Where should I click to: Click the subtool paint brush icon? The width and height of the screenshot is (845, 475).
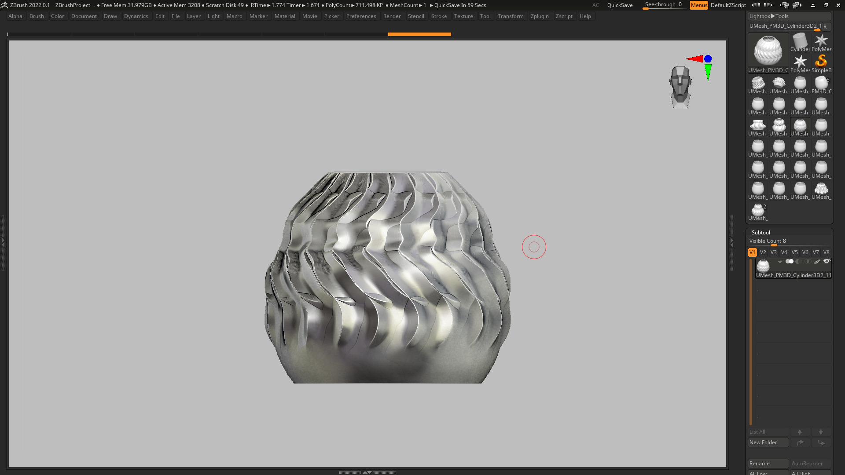(817, 262)
